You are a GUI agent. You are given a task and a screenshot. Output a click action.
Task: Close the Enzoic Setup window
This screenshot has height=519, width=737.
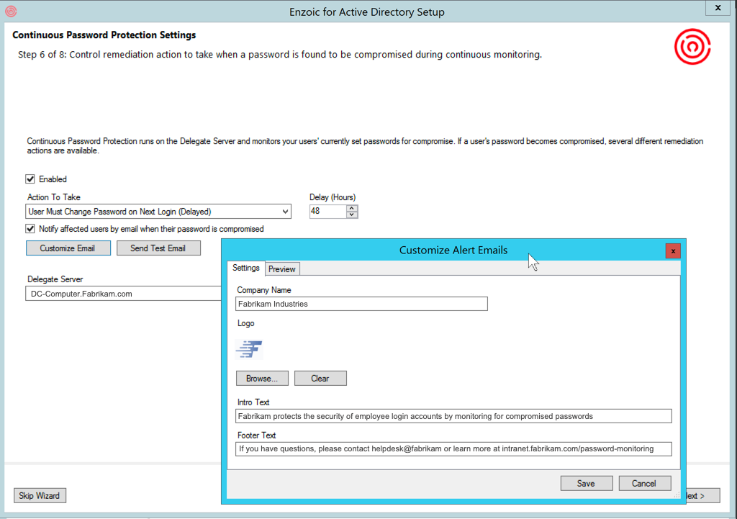coord(718,8)
